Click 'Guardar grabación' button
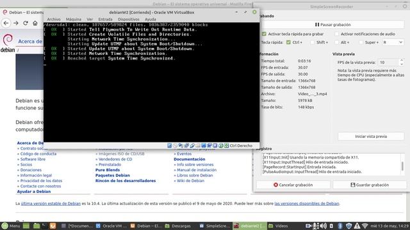The image size is (410, 230). (370, 185)
